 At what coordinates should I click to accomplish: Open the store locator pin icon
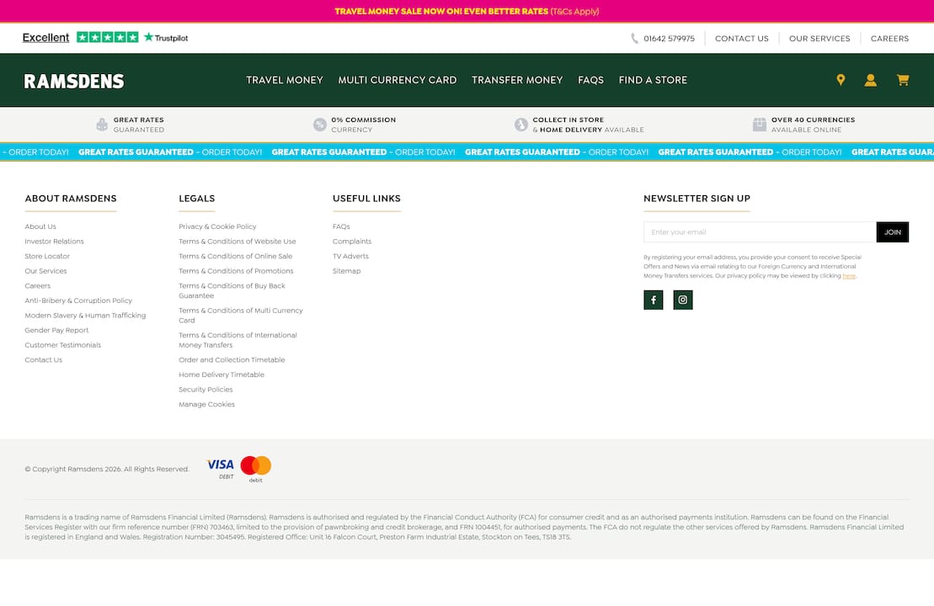point(840,80)
